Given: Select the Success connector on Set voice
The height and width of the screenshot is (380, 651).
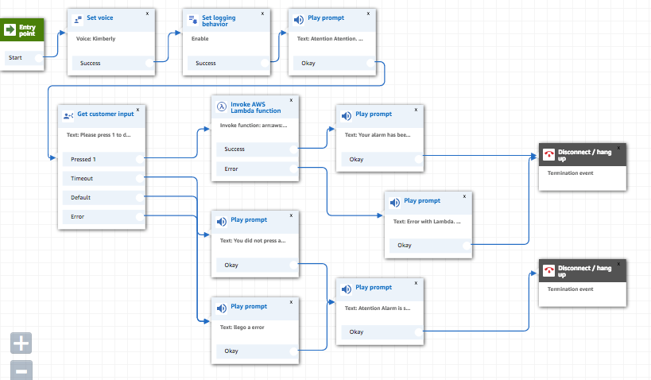Looking at the screenshot, I should click(150, 63).
